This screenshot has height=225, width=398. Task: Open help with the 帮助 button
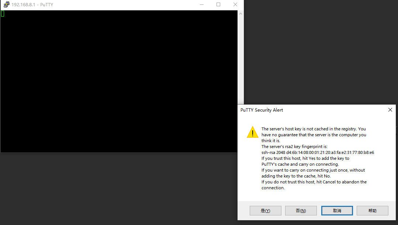[x=372, y=211]
